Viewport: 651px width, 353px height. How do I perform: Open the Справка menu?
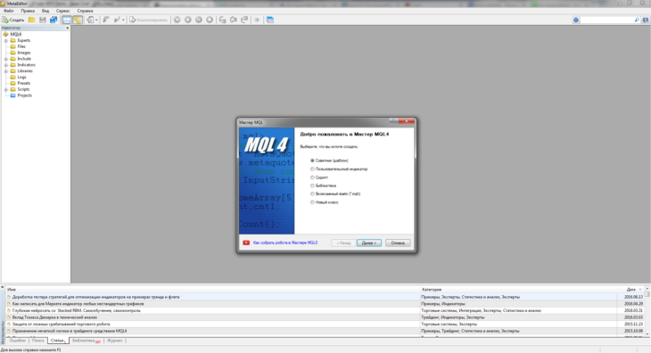[85, 11]
